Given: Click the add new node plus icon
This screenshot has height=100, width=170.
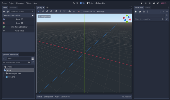Looking at the screenshot, I should click(x=4, y=11).
